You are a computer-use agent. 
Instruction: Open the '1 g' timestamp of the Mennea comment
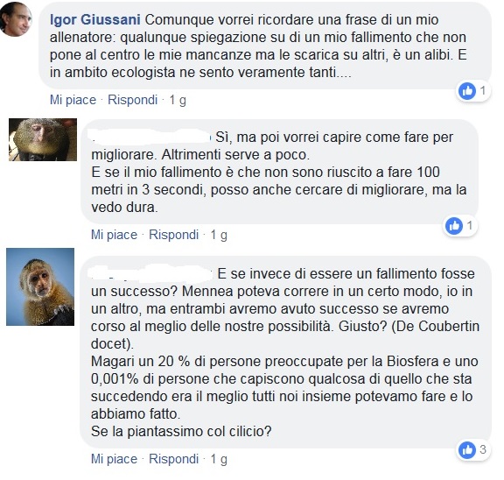pyautogui.click(x=219, y=459)
